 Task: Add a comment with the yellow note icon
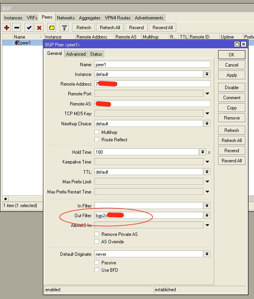52,28
